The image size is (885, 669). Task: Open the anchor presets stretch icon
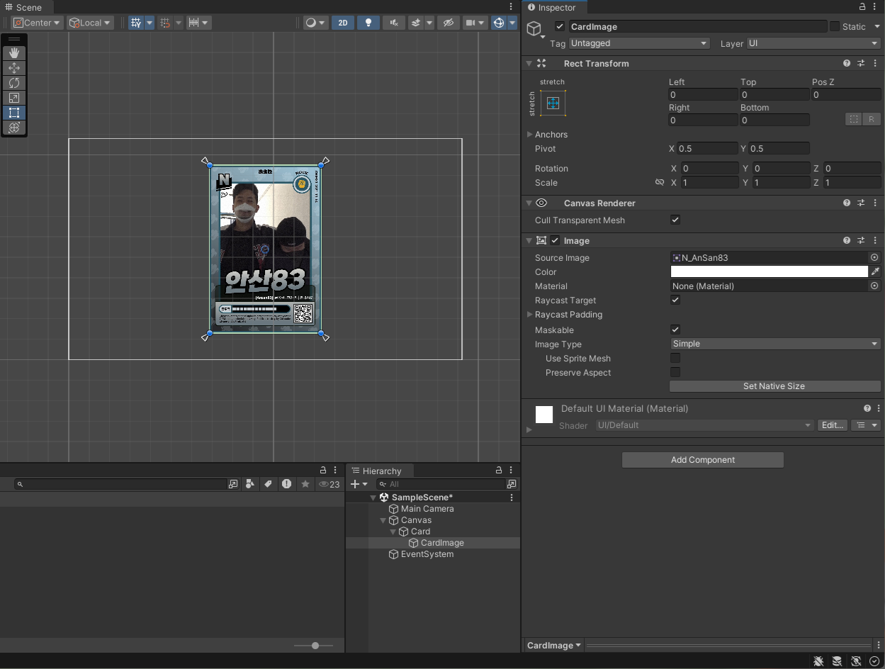point(553,103)
